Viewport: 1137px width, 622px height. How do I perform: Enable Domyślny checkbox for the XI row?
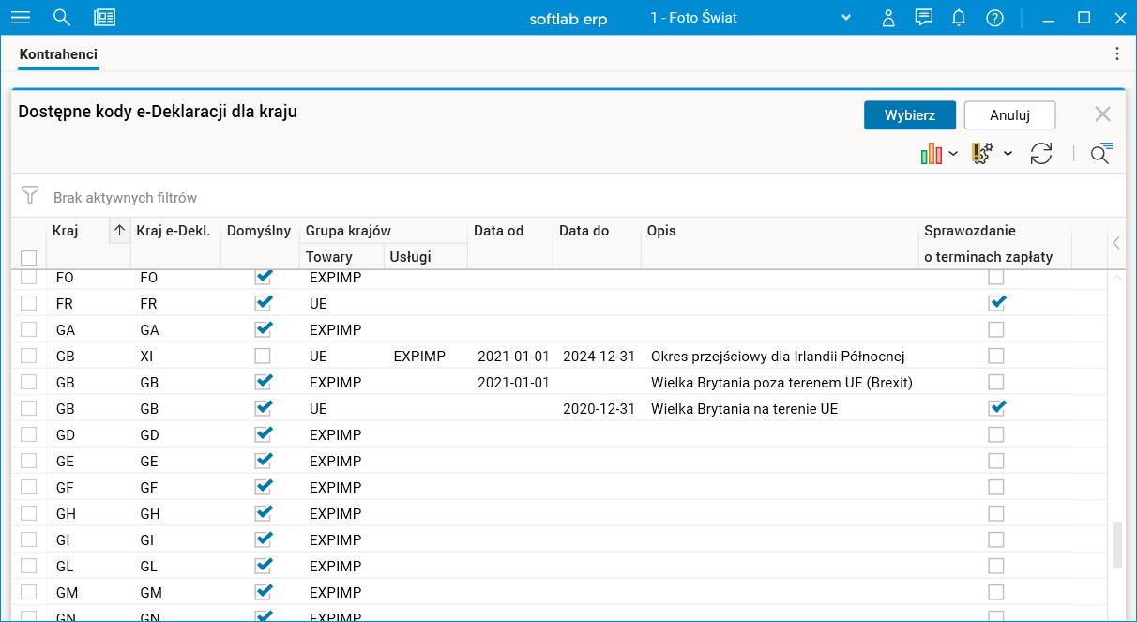(263, 356)
